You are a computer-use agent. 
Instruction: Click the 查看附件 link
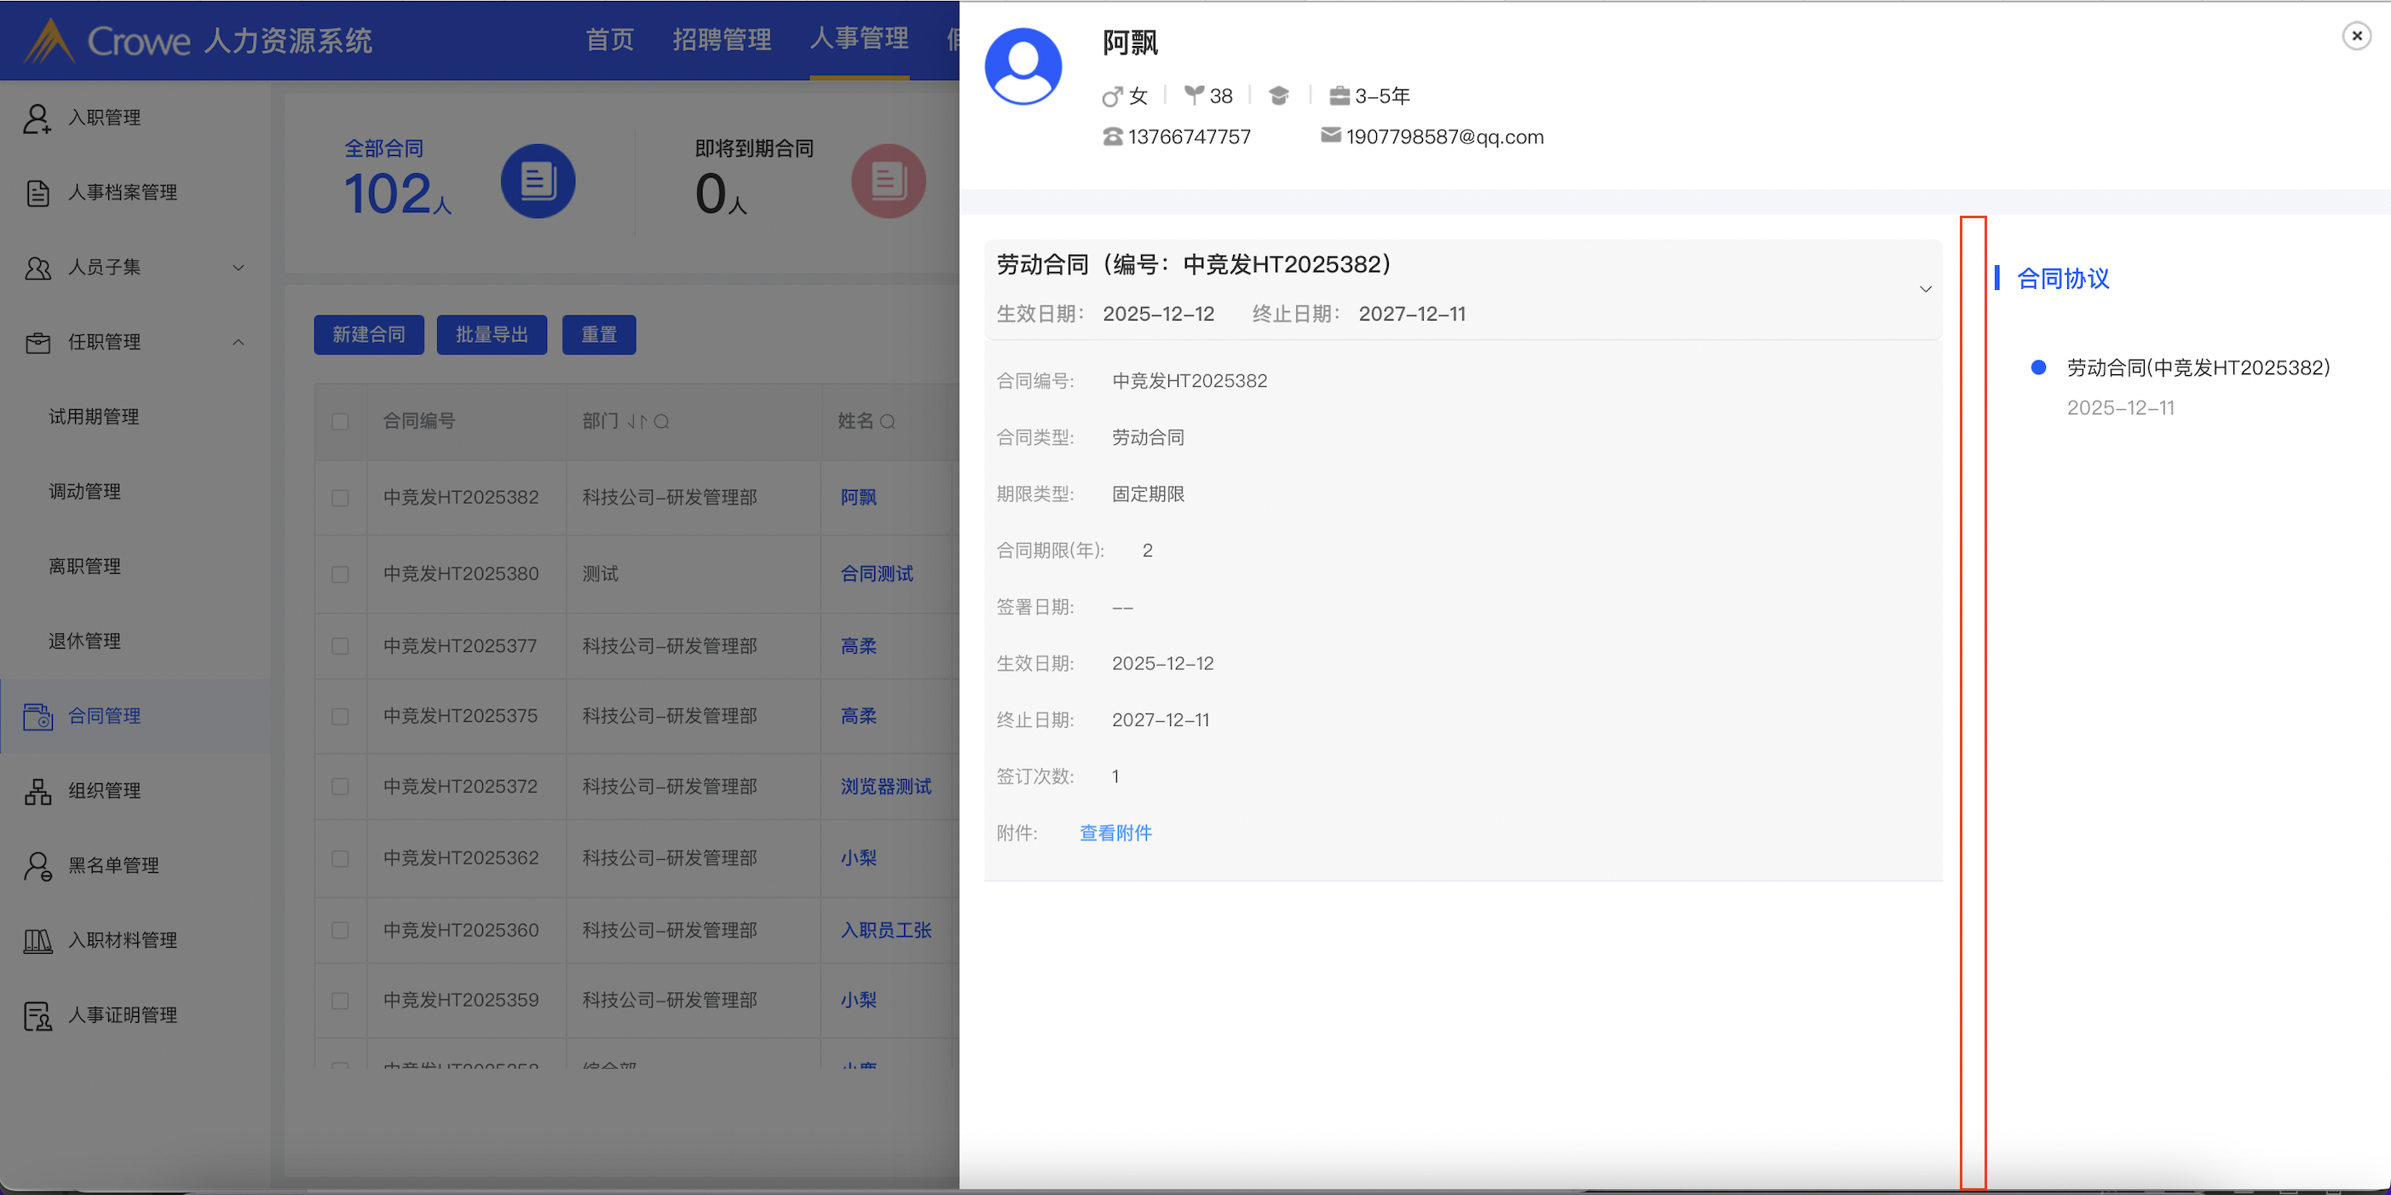pos(1115,833)
